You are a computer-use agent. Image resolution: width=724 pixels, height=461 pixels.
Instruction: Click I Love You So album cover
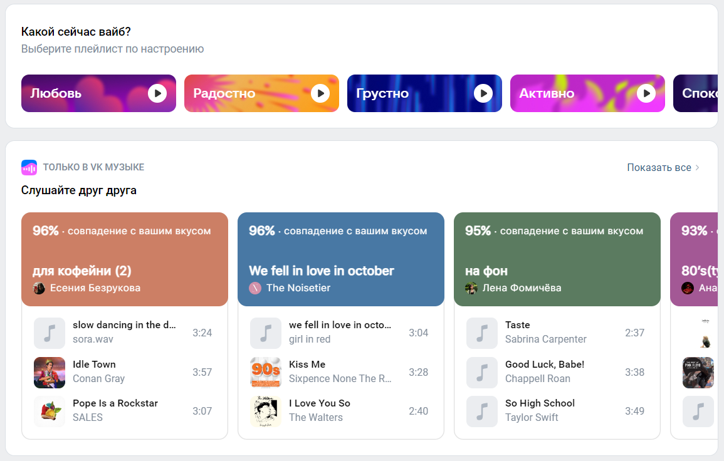(266, 412)
